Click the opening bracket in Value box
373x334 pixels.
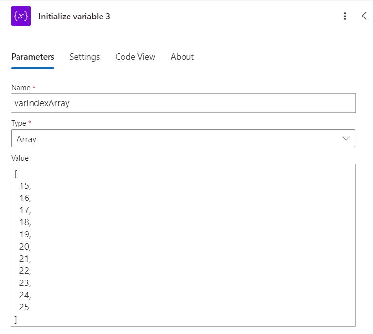pos(16,174)
